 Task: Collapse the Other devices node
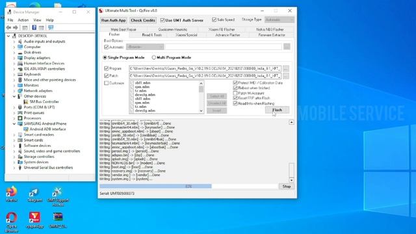click(14, 96)
